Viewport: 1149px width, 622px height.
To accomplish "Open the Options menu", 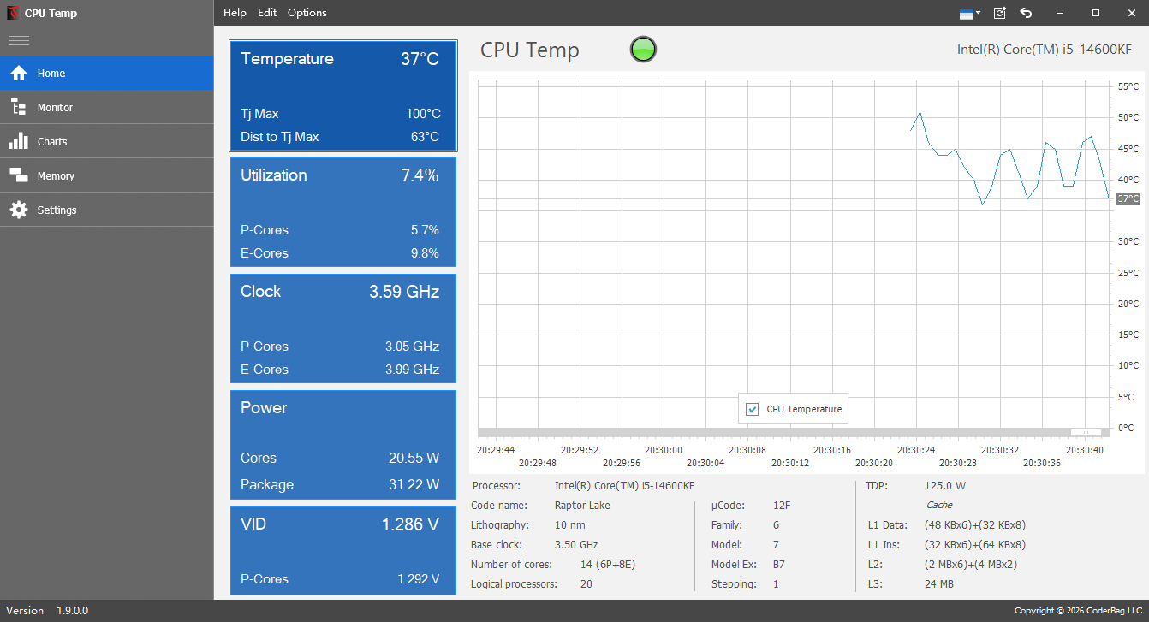I will click(307, 12).
